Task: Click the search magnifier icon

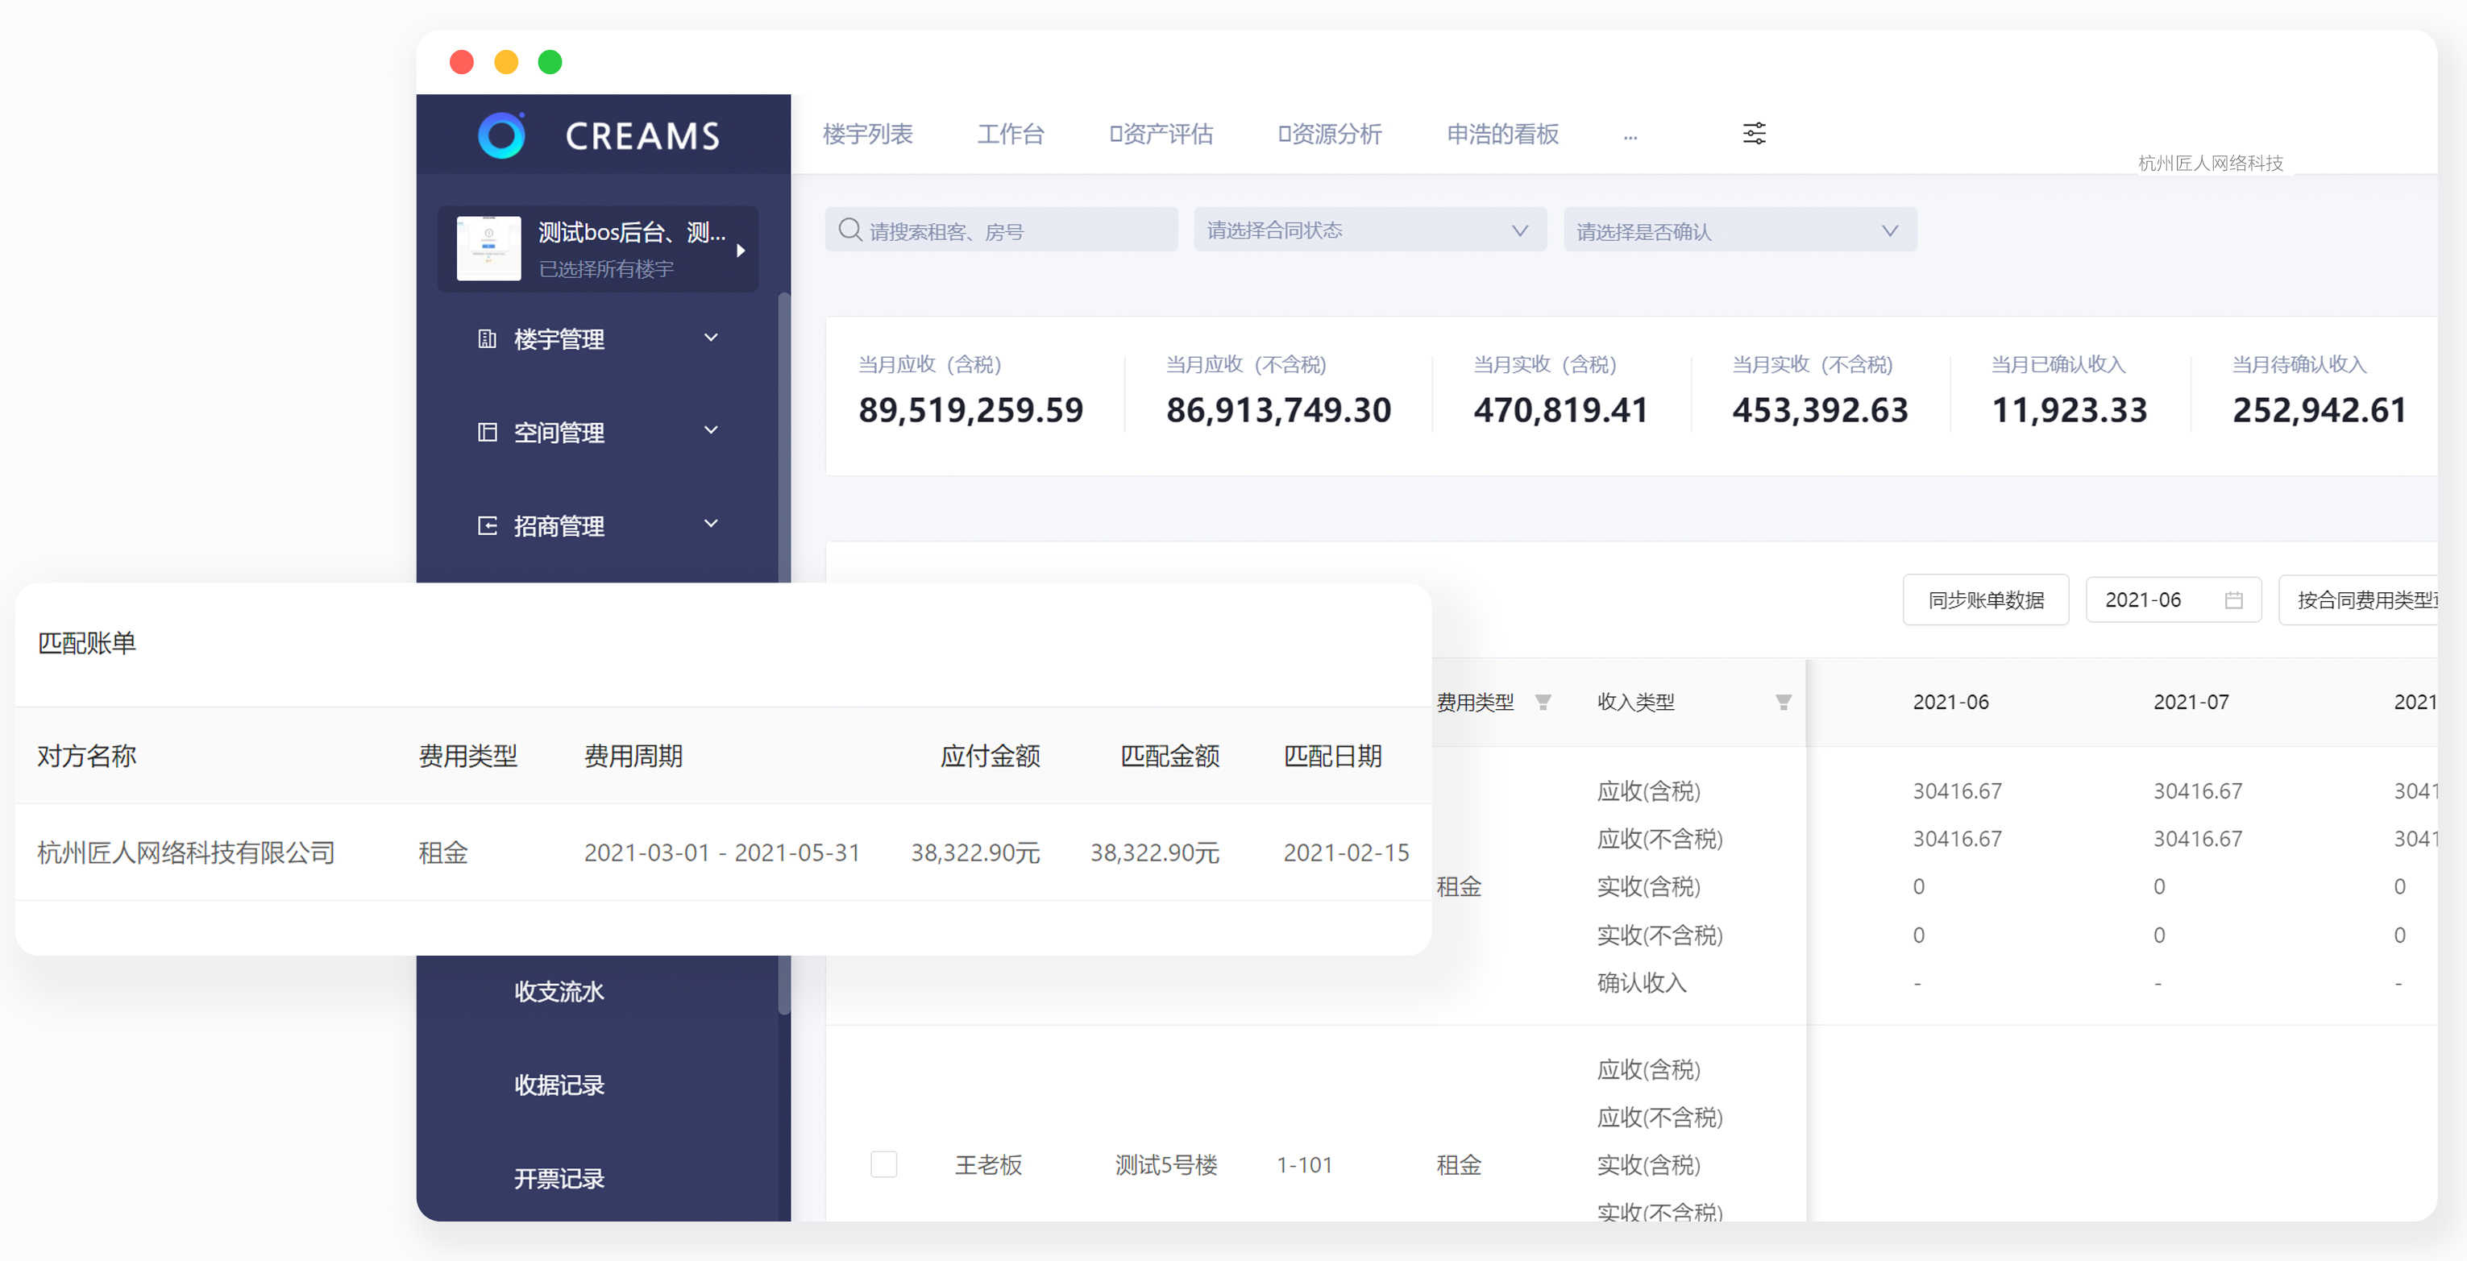Action: 849,230
